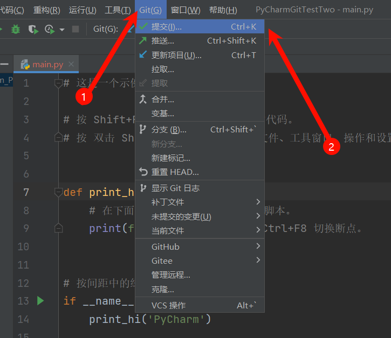Select 新建标记... menu item
This screenshot has height=338, width=391.
point(200,158)
